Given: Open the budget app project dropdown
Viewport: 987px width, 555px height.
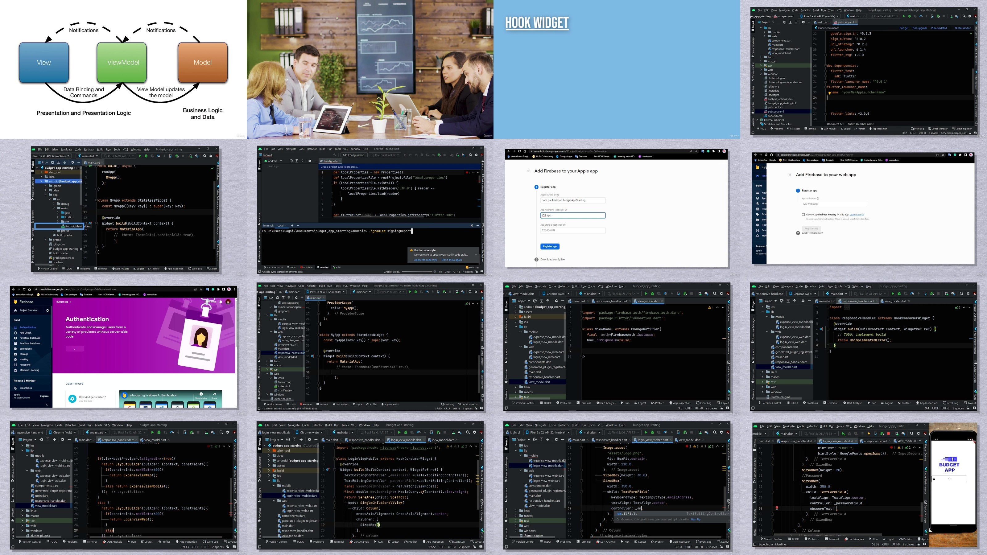Looking at the screenshot, I should [64, 302].
